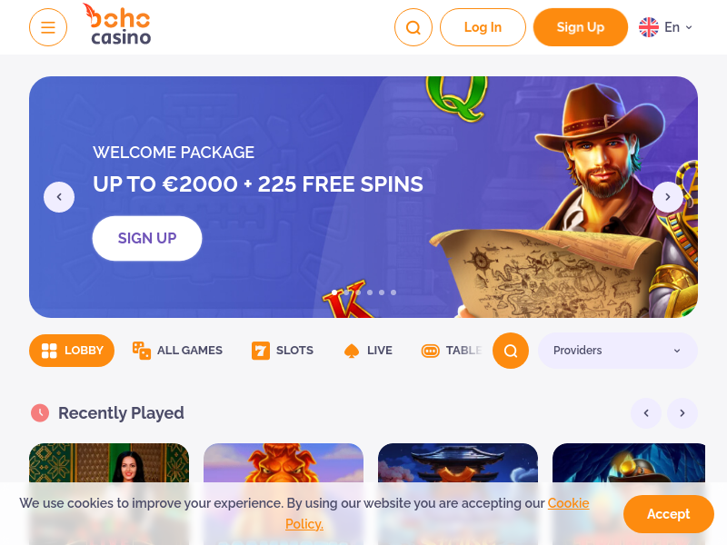Select the Lobby tab

pos(72,351)
